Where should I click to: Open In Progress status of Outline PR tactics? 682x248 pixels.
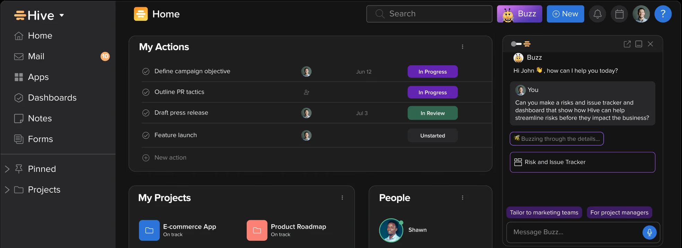pos(432,92)
